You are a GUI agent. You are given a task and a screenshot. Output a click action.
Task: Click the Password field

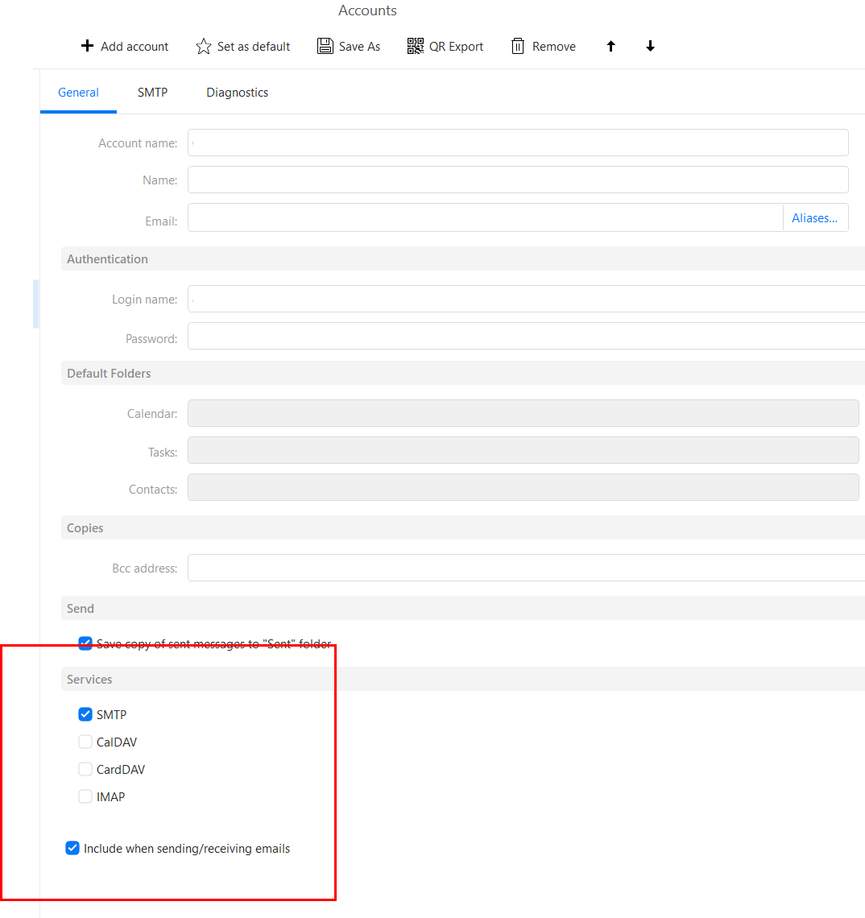coord(527,336)
